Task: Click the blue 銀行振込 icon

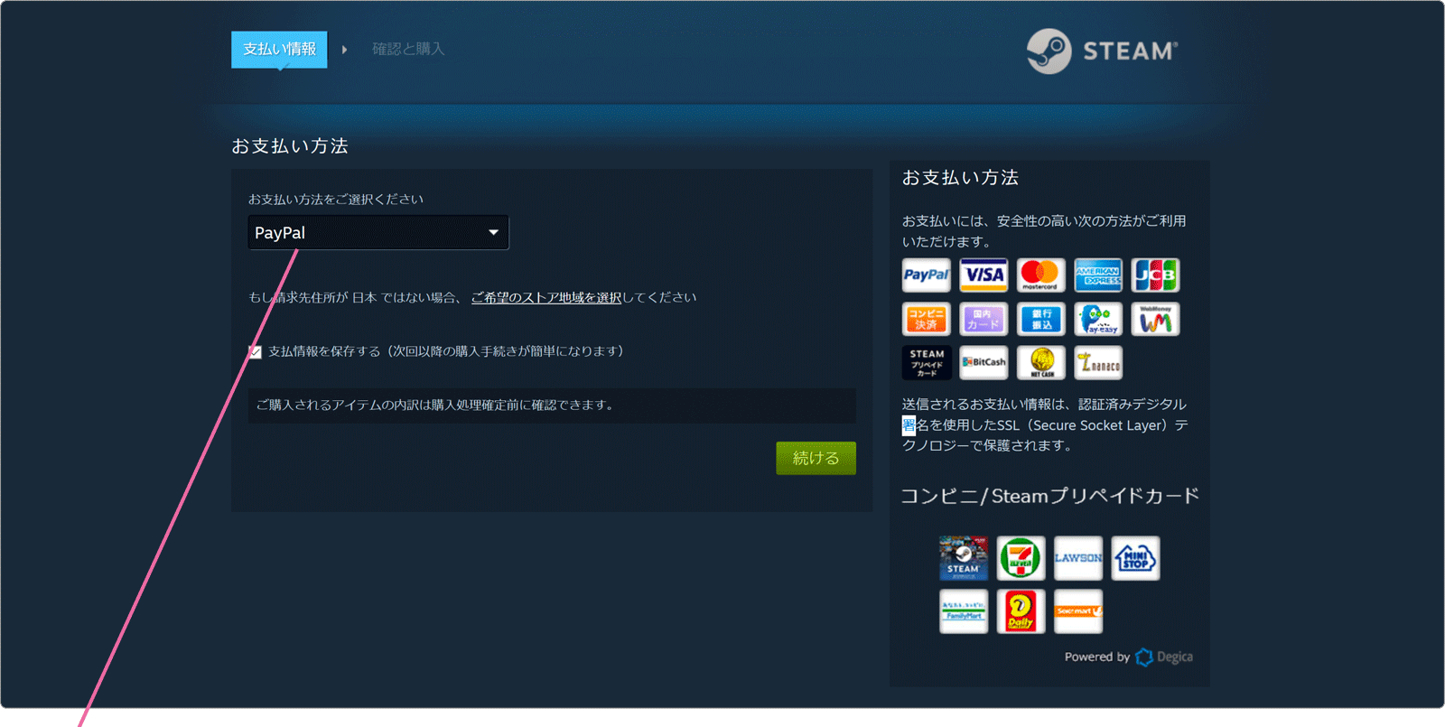Action: coord(1040,319)
